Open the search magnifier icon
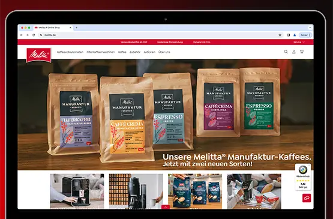This screenshot has height=219, width=333. click(286, 52)
